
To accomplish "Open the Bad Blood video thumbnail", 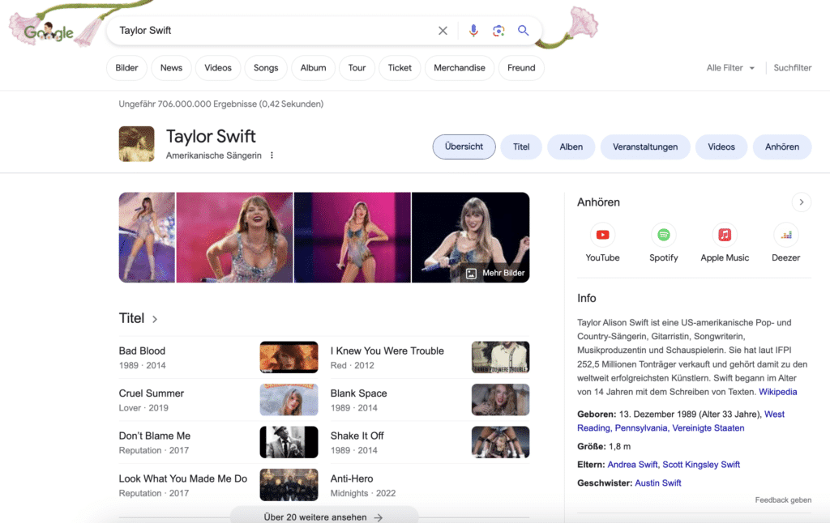I will click(x=289, y=357).
